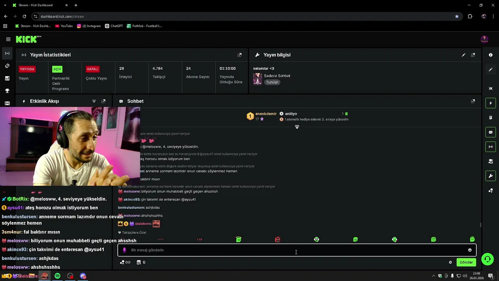Open a new browser tab

pos(76,5)
